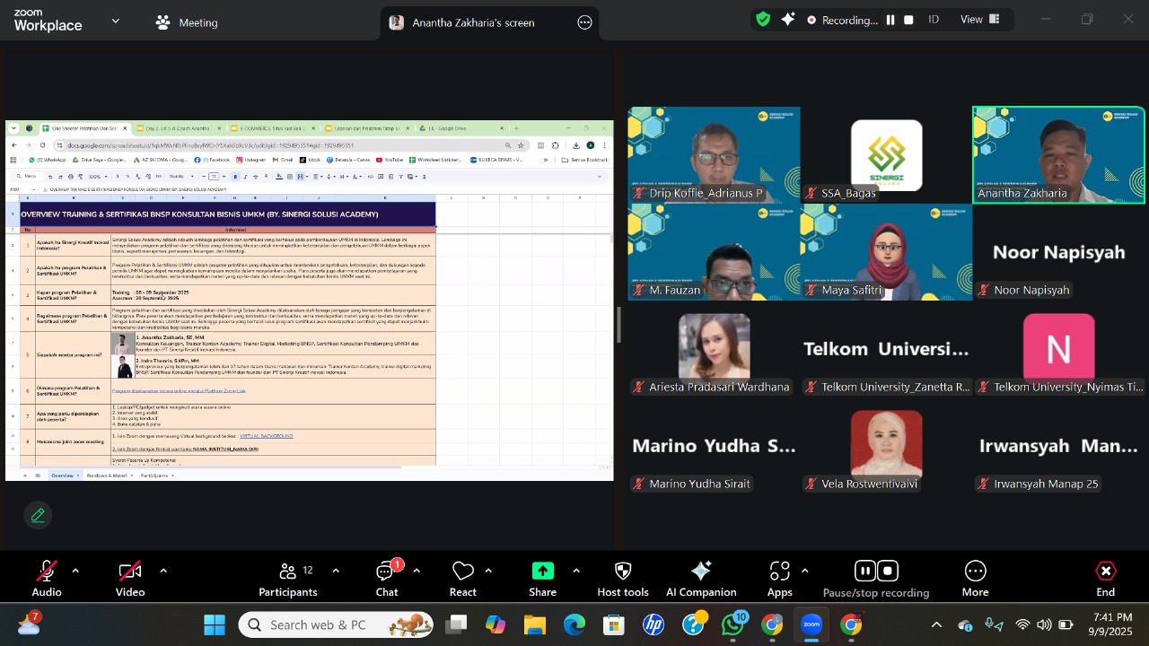Expand the video options chevron
Image resolution: width=1149 pixels, height=646 pixels.
[163, 571]
